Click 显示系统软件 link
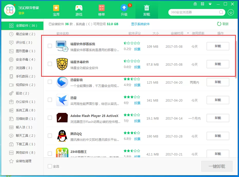 [140, 24]
